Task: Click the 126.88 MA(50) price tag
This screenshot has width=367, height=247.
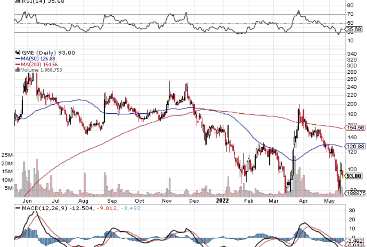Action: [354, 146]
